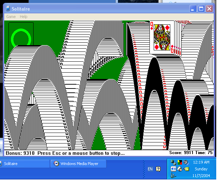Click the Messenger tray icon
The image size is (218, 183).
(x=173, y=176)
